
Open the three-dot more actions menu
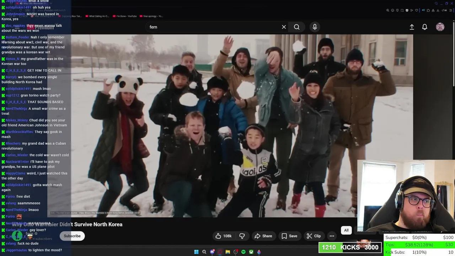point(332,236)
